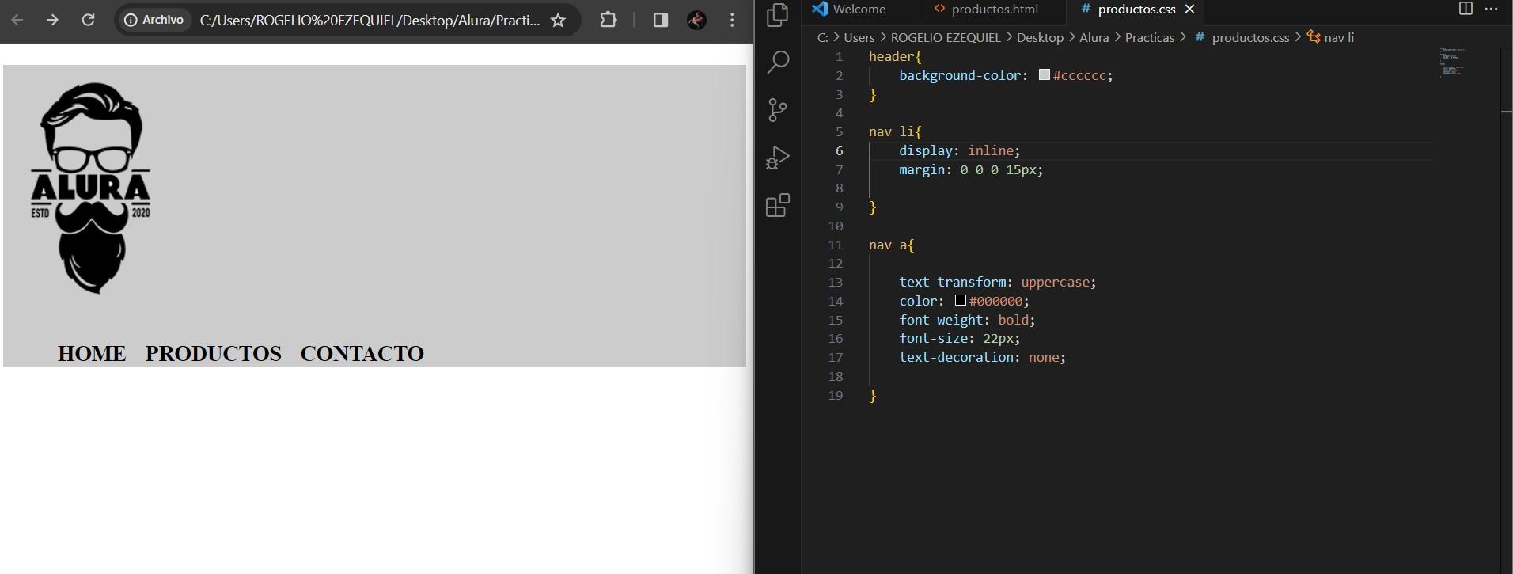Open the browser three-dot menu
The width and height of the screenshot is (1513, 574).
pyautogui.click(x=732, y=20)
